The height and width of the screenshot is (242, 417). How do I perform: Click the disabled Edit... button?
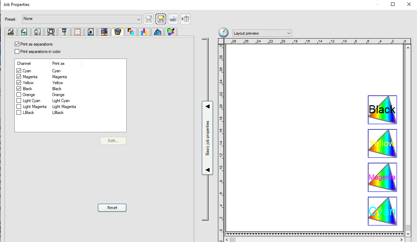113,141
